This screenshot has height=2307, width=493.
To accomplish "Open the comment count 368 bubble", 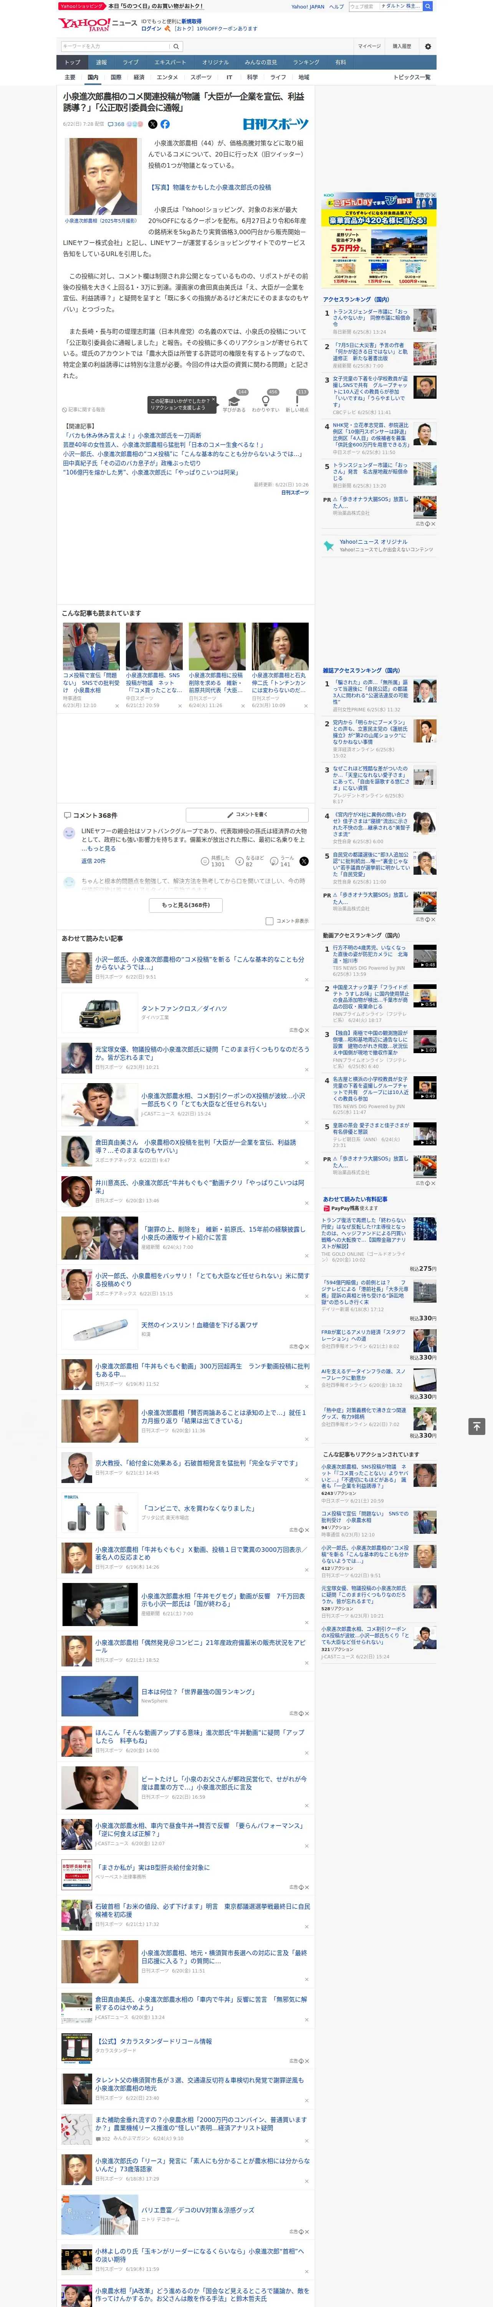I will coord(116,125).
